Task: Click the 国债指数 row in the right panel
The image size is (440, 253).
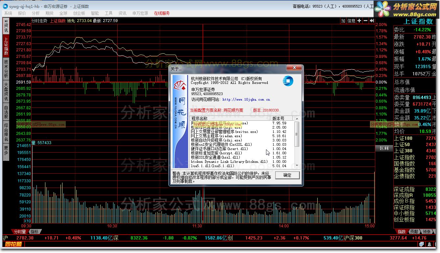Action: coord(415,164)
